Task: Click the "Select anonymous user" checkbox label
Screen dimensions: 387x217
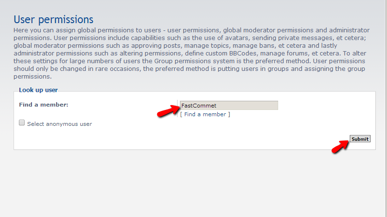Action: (x=60, y=124)
